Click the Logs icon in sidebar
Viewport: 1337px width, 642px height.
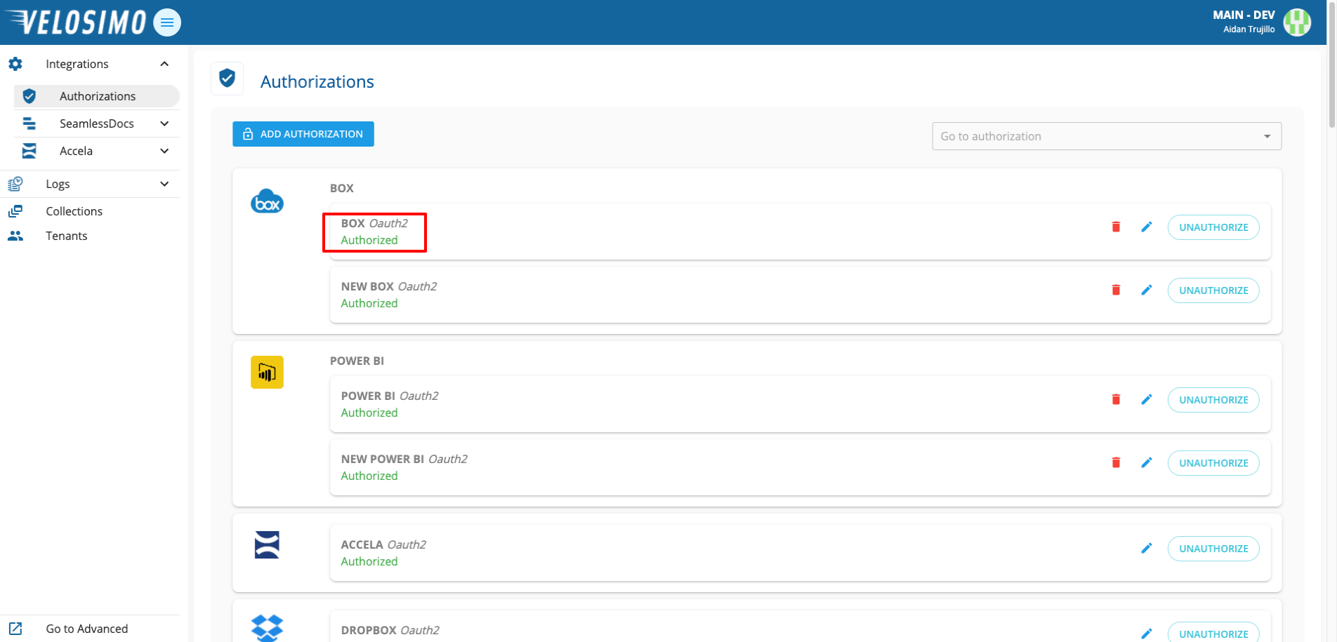coord(15,184)
